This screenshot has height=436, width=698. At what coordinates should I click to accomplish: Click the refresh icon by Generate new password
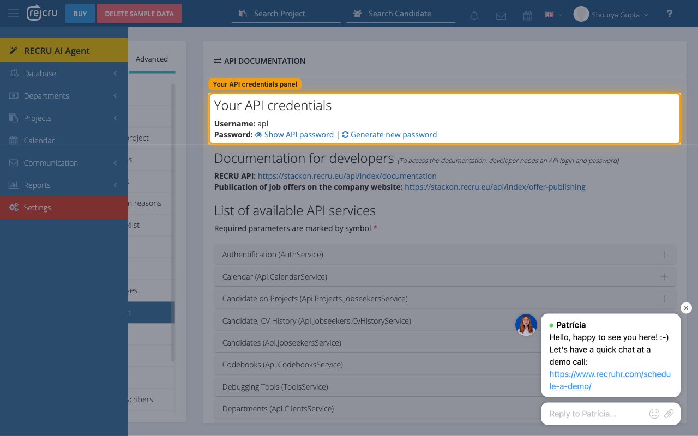tap(345, 135)
